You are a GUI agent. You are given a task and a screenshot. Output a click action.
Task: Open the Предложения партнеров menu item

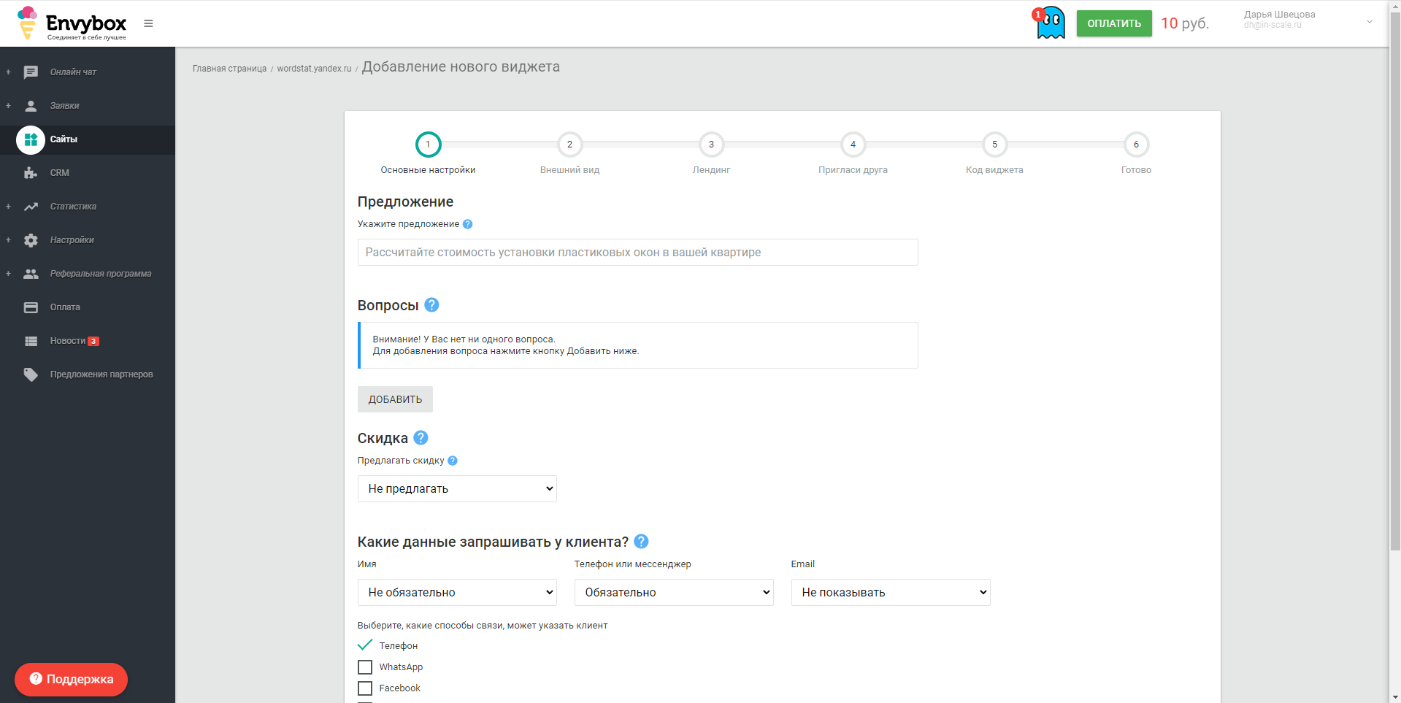click(101, 374)
